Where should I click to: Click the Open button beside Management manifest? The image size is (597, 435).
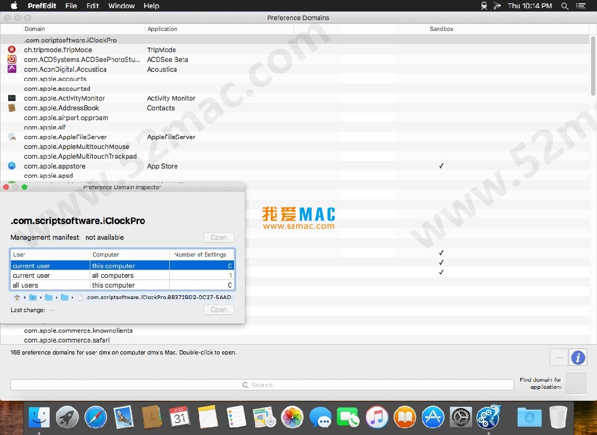coord(219,238)
